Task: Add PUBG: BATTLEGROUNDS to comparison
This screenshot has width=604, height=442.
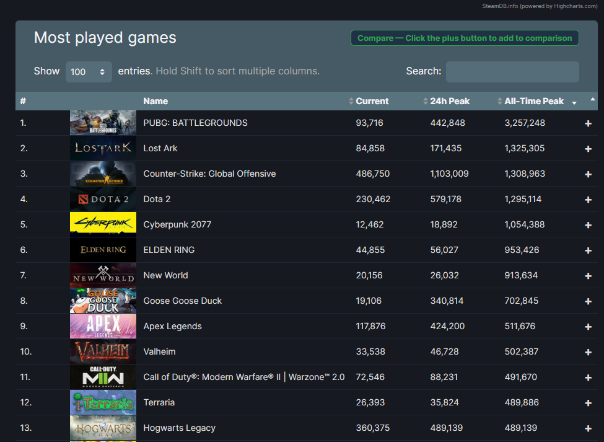Action: coord(587,123)
